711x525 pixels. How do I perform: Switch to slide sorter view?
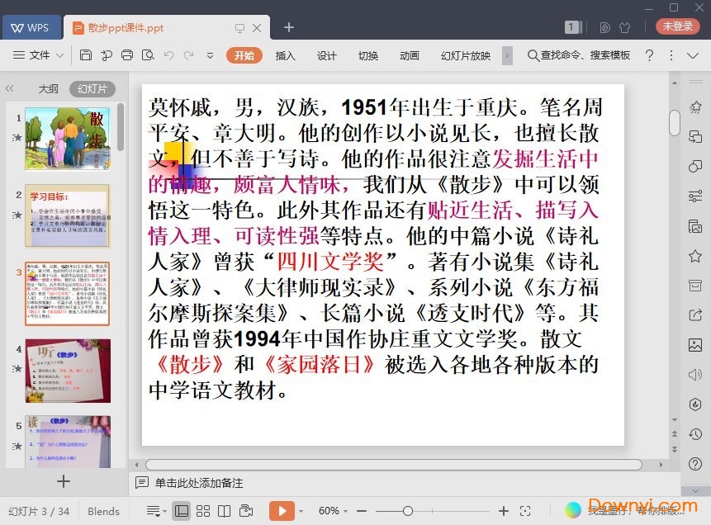[x=203, y=511]
